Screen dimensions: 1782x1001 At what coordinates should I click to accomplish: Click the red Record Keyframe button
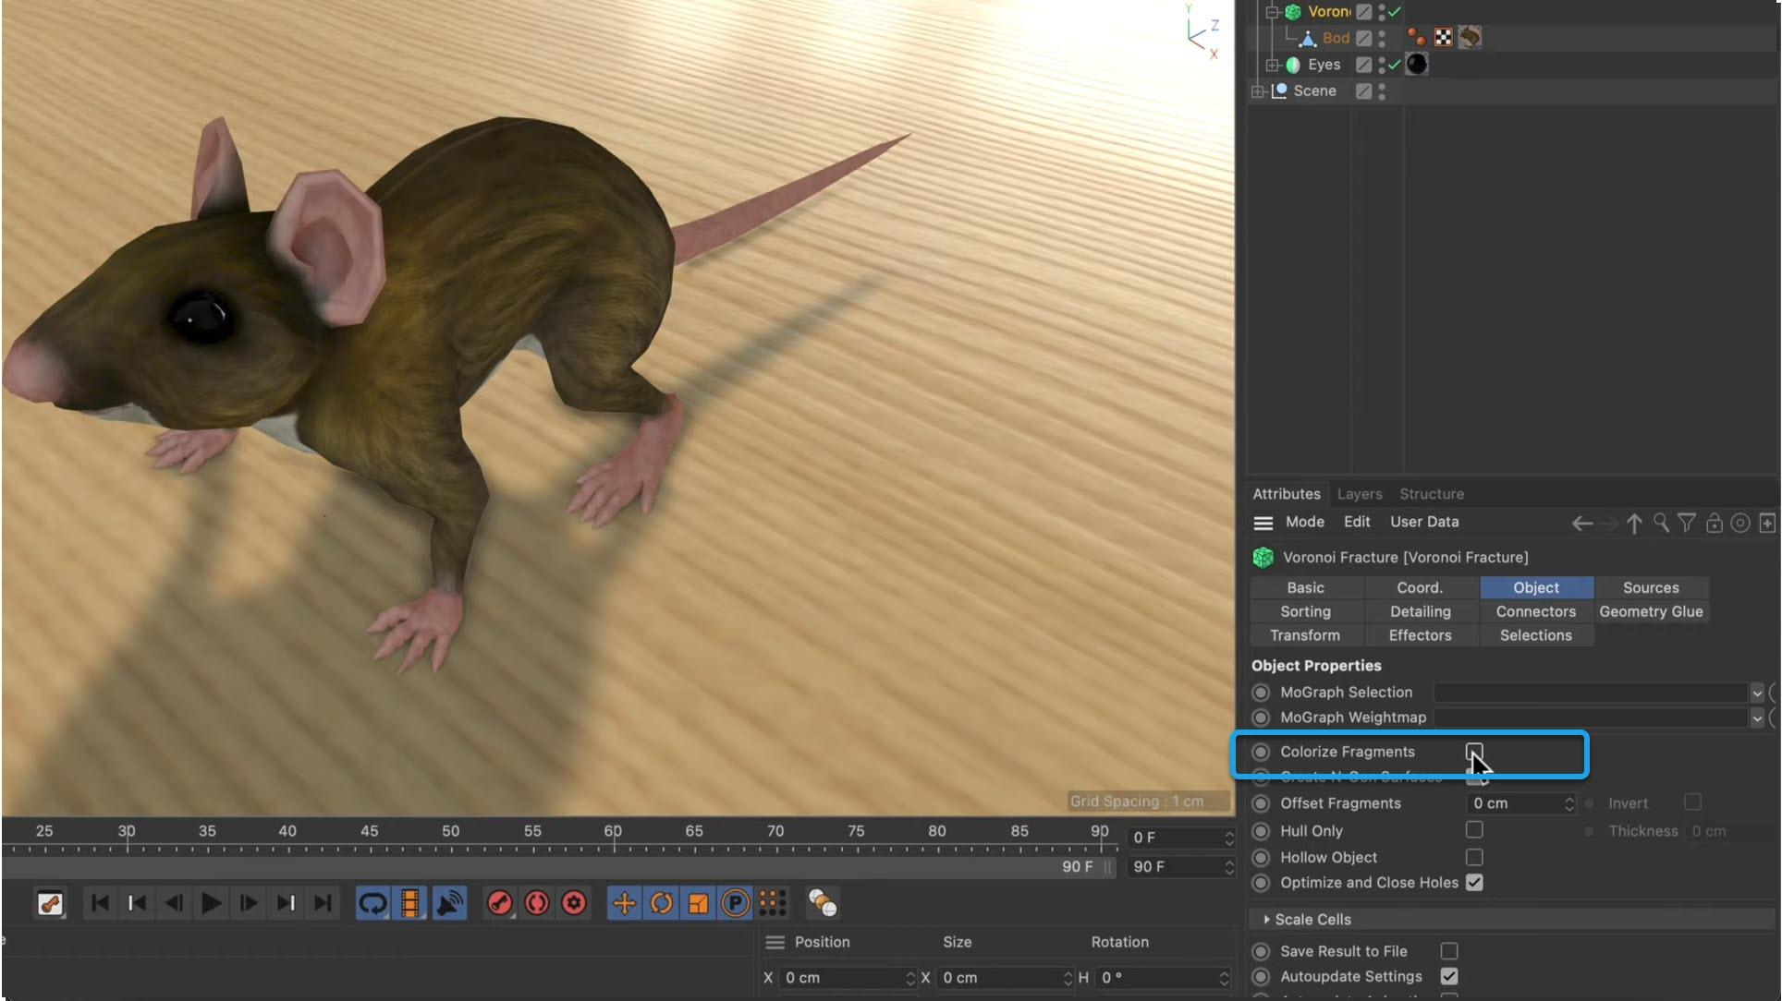499,903
